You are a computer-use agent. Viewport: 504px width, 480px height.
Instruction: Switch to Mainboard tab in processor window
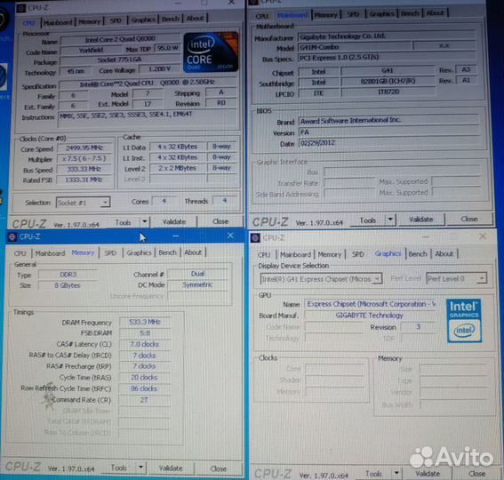[58, 22]
